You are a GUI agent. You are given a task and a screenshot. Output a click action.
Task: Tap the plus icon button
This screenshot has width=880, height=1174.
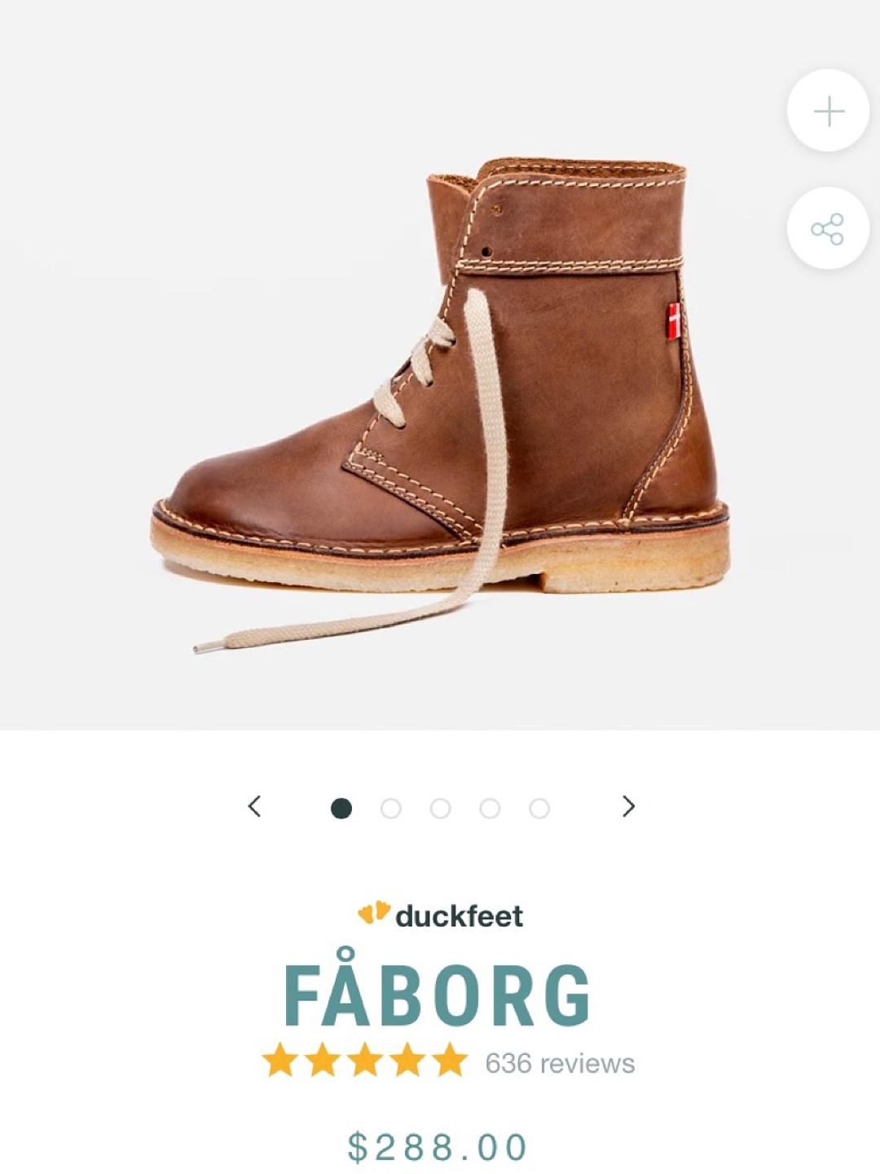click(828, 111)
